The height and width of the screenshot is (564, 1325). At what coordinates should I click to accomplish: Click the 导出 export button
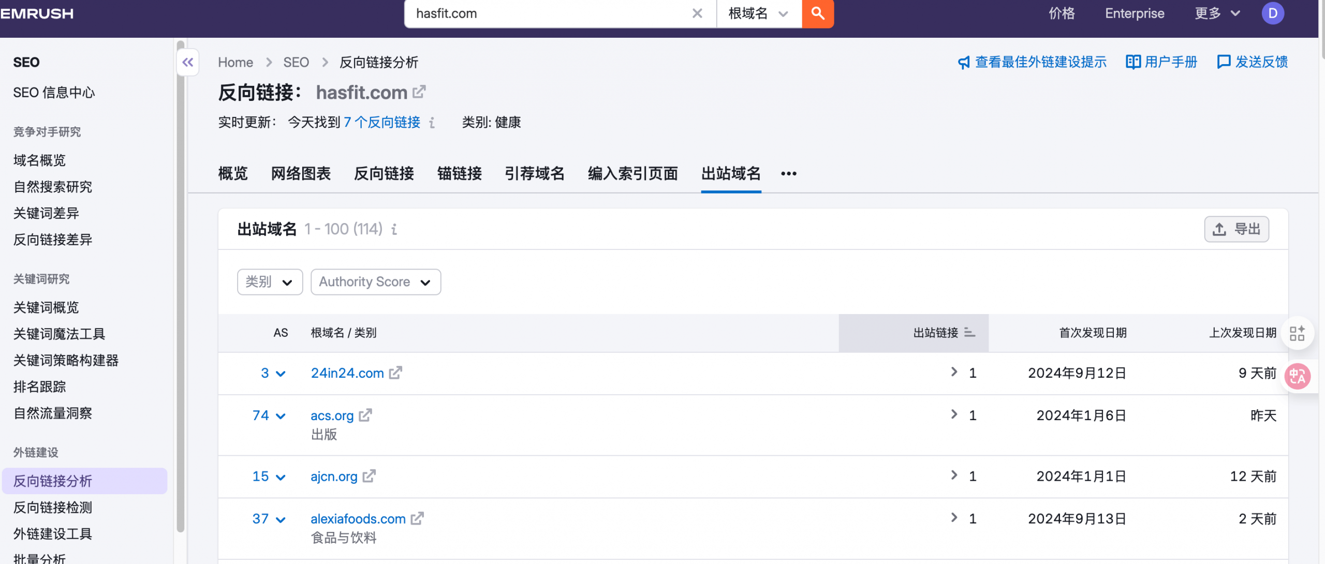pyautogui.click(x=1236, y=229)
